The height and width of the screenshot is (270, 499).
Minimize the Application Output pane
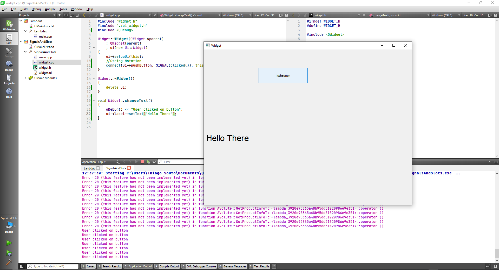tap(496, 162)
